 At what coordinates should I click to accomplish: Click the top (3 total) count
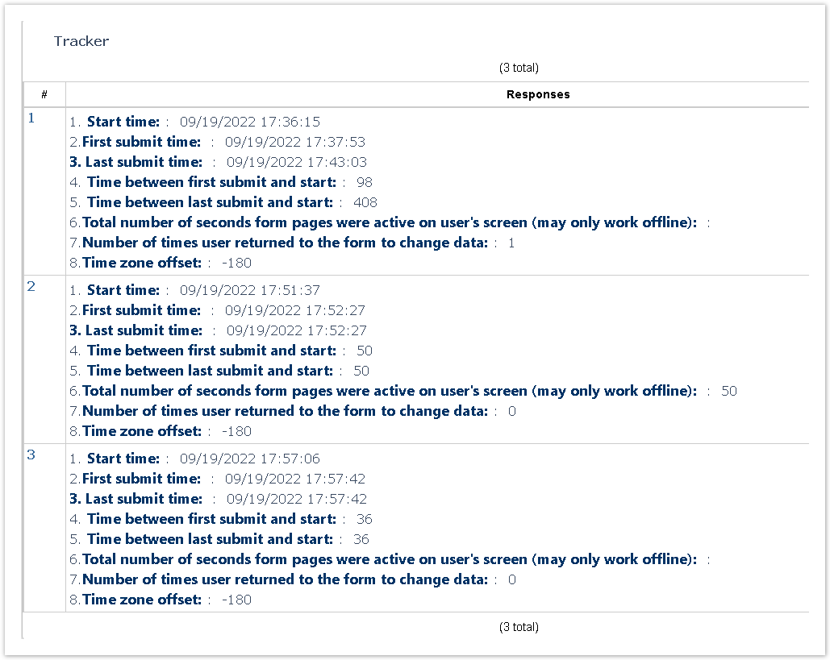pos(519,68)
